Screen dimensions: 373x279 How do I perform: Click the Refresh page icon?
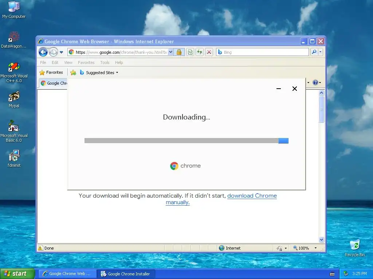coord(200,52)
